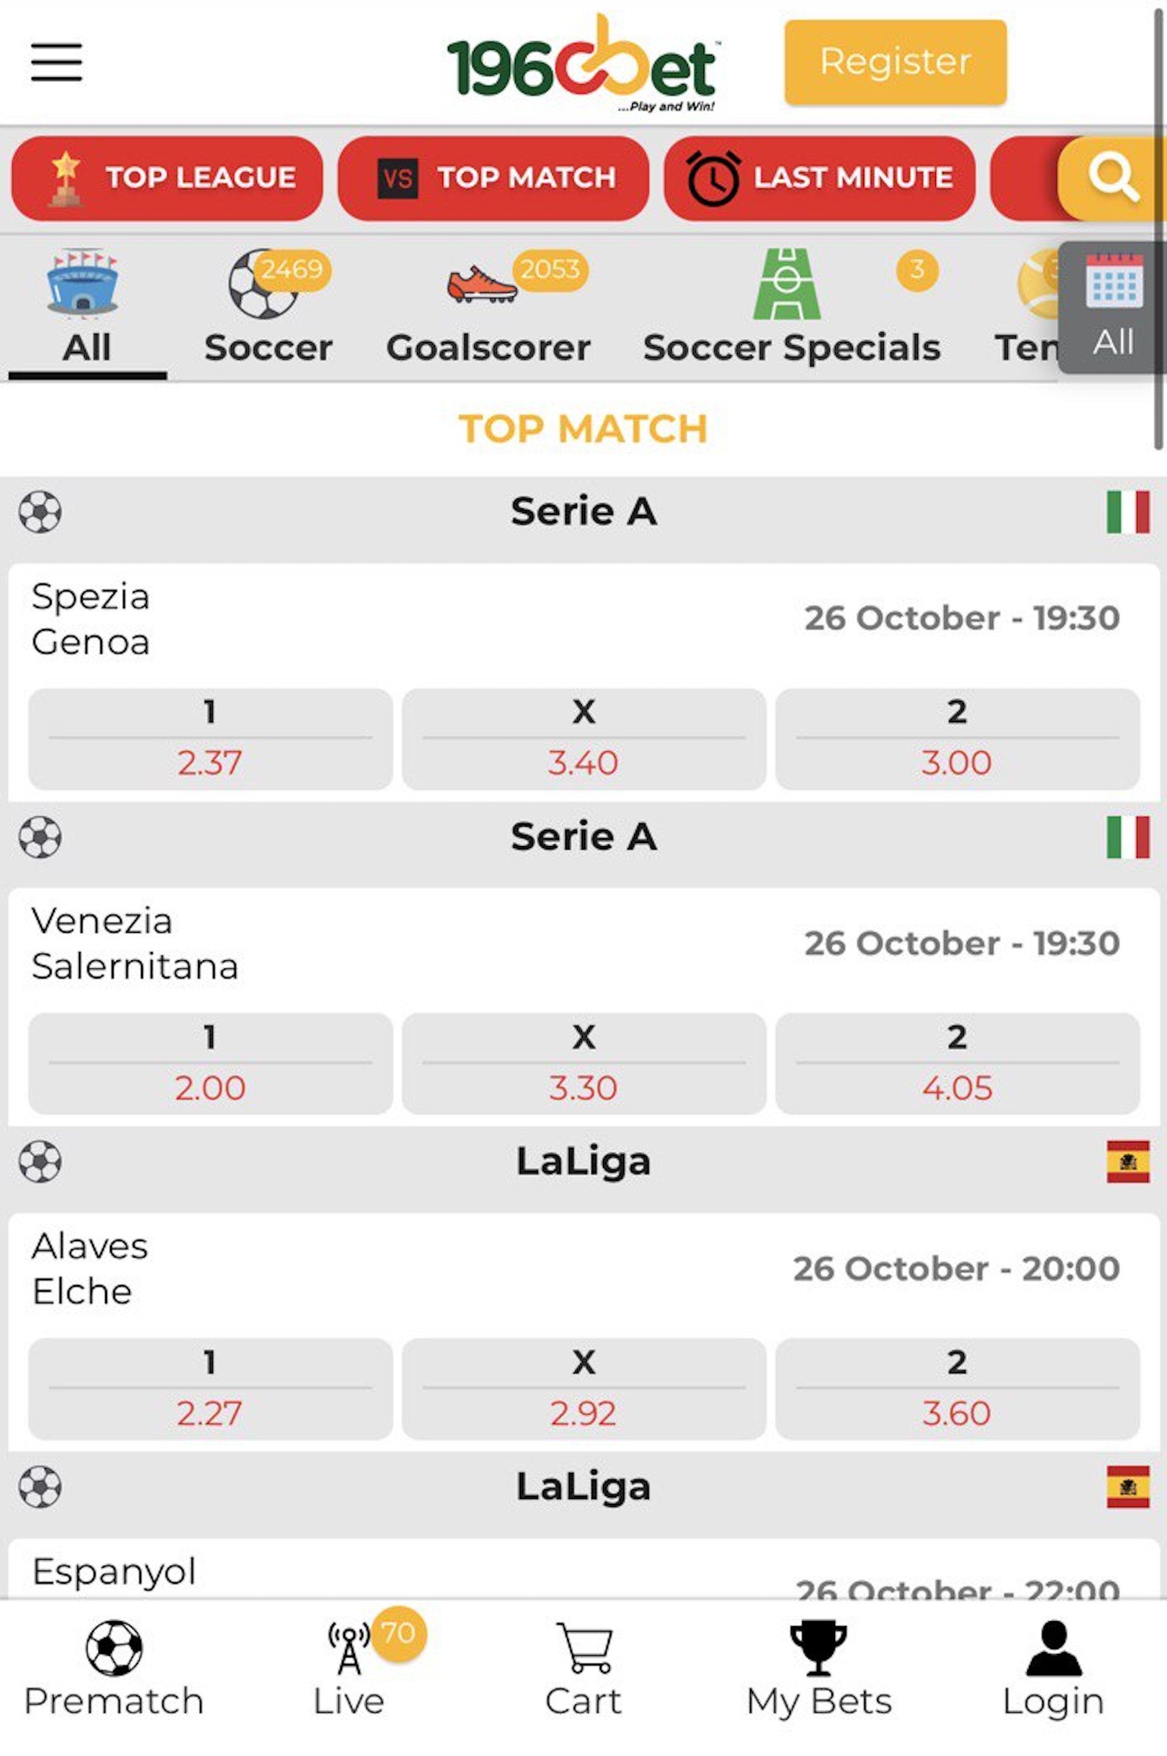Open the hamburger menu

click(x=57, y=62)
